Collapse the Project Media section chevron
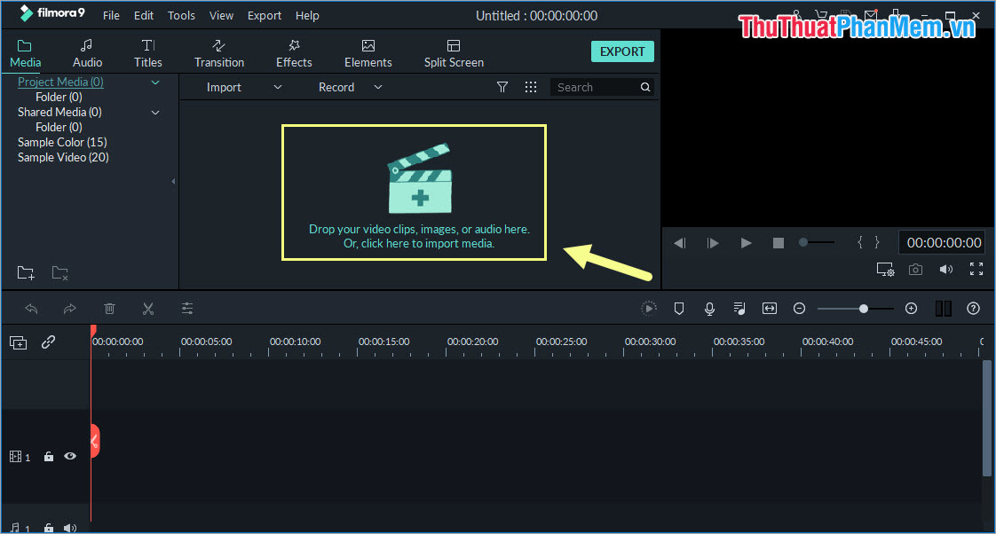 pos(155,82)
